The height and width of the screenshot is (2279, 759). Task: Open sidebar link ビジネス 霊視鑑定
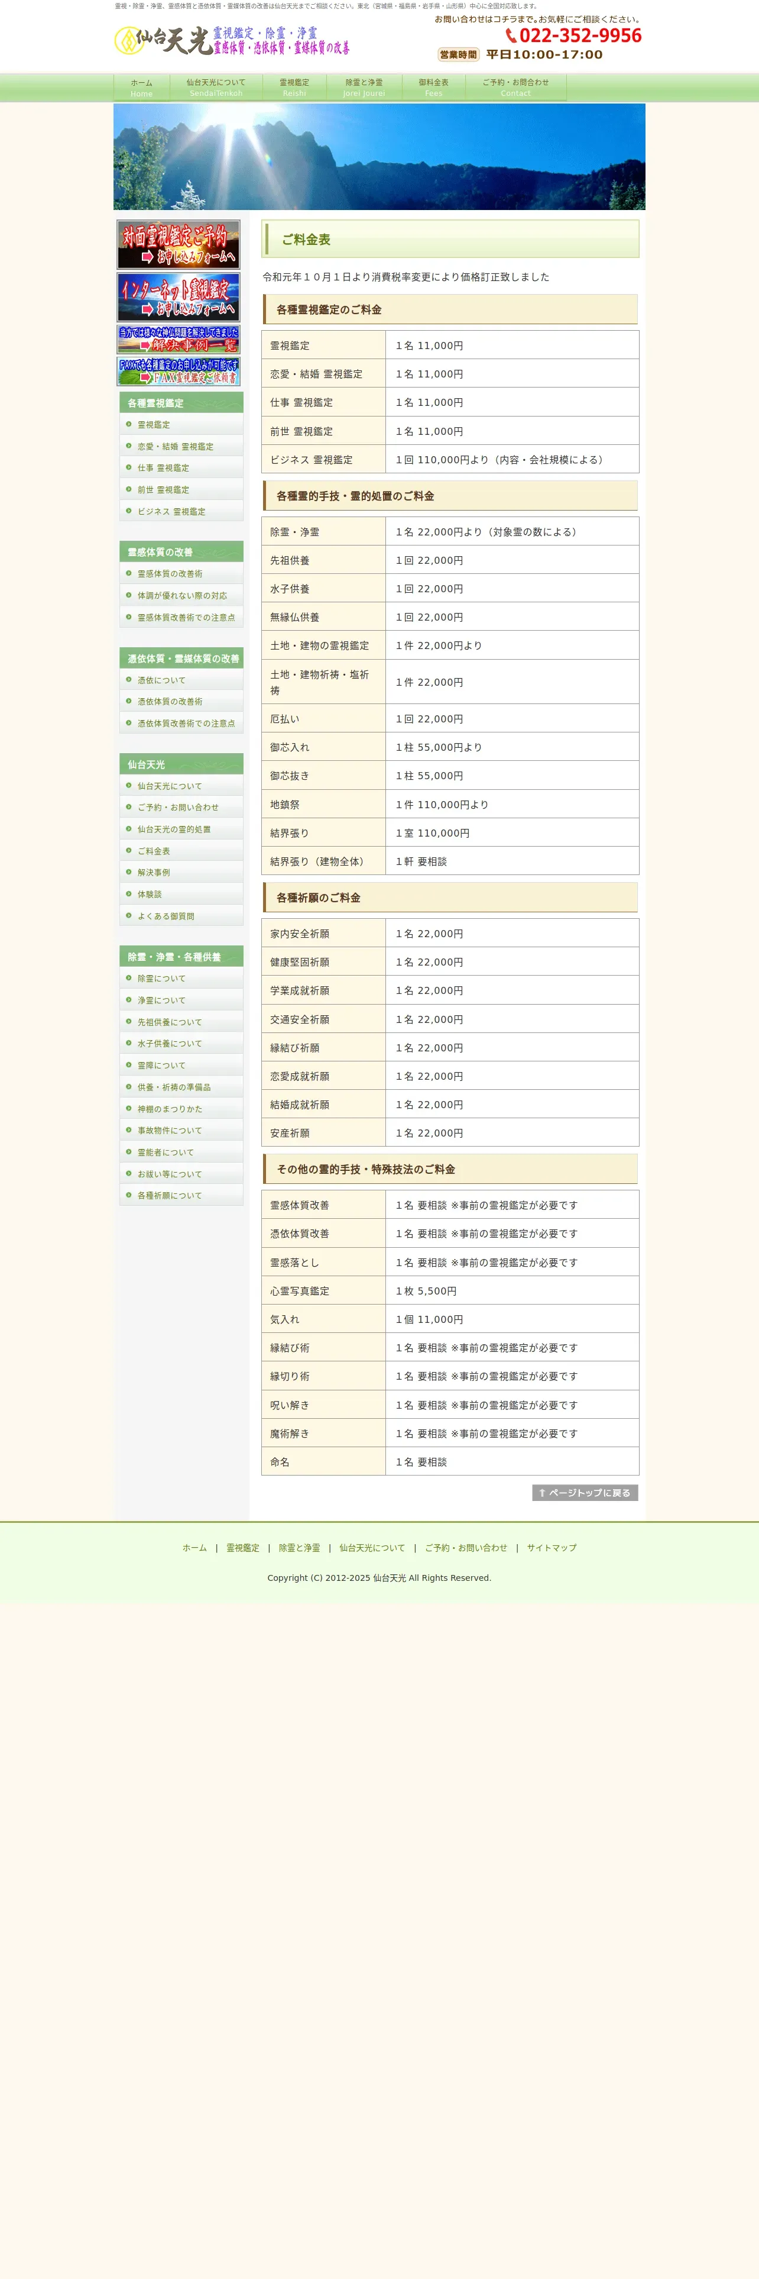tap(181, 511)
